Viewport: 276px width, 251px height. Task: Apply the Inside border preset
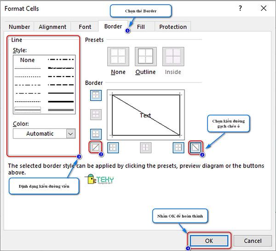click(173, 56)
